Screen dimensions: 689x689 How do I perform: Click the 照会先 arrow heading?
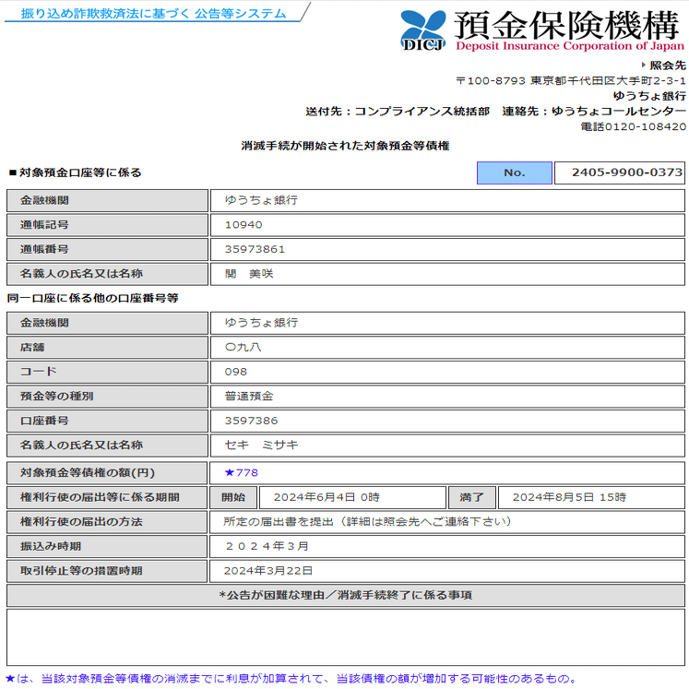[663, 65]
